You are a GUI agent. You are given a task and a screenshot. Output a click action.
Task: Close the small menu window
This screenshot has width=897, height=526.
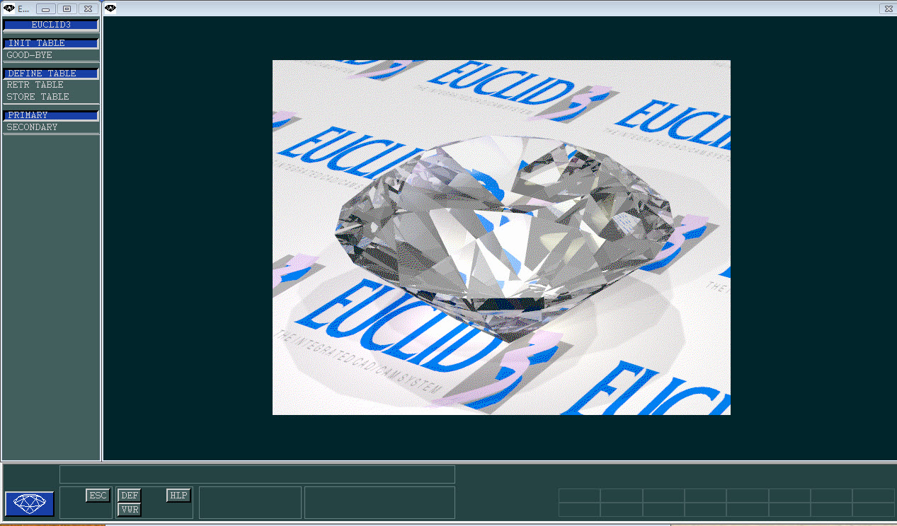[88, 9]
